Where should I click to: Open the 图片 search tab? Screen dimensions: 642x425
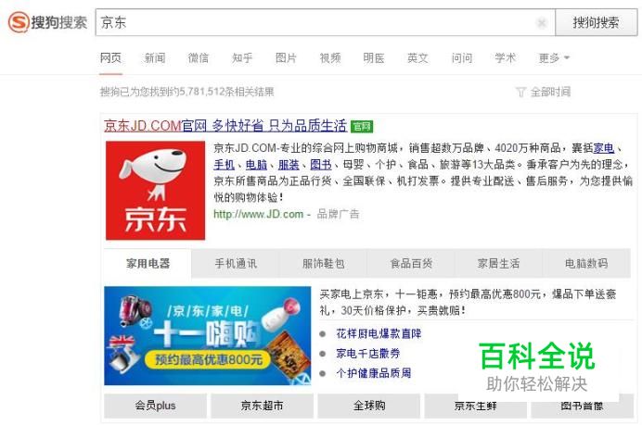[x=286, y=58]
